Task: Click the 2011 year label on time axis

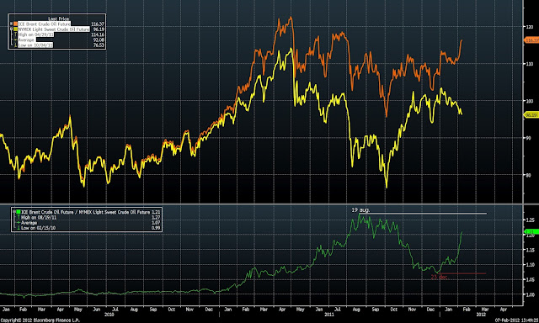Action: (329, 315)
